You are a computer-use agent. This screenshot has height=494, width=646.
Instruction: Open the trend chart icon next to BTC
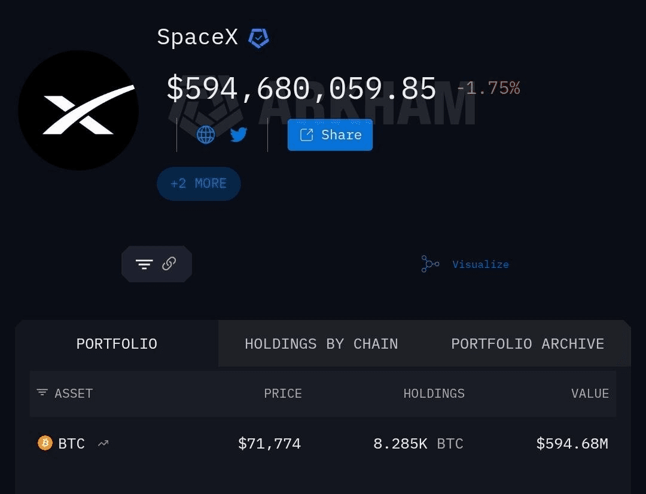[x=103, y=444]
